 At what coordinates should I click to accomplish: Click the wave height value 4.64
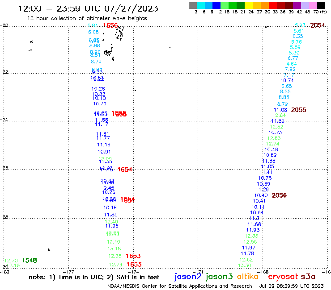292,64
